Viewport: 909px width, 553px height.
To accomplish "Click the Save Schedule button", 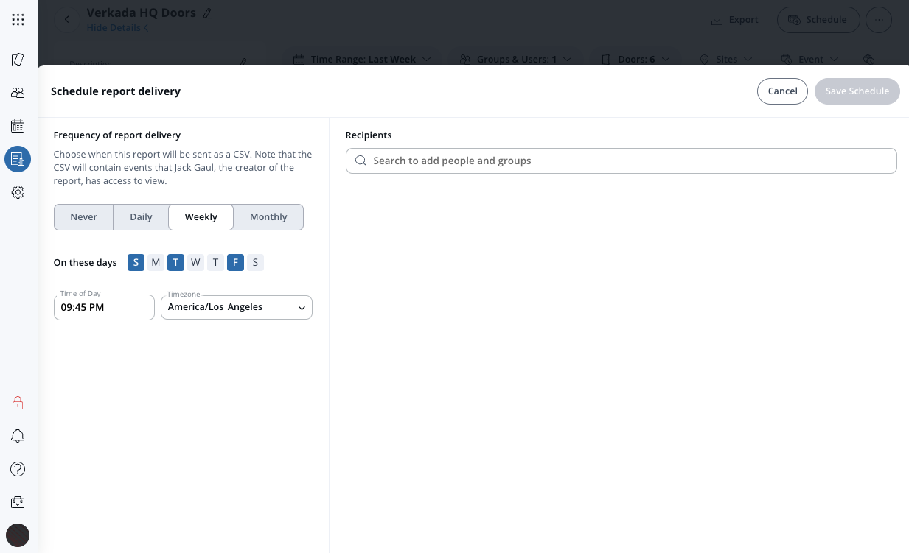I will (x=857, y=91).
